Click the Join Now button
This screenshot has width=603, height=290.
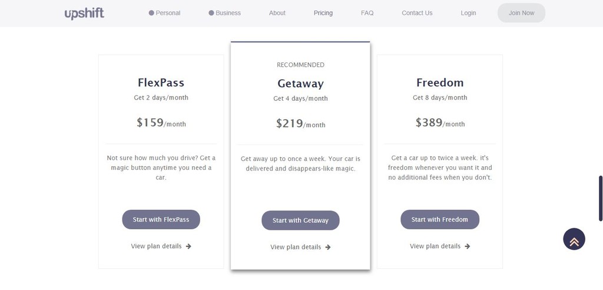pos(521,13)
